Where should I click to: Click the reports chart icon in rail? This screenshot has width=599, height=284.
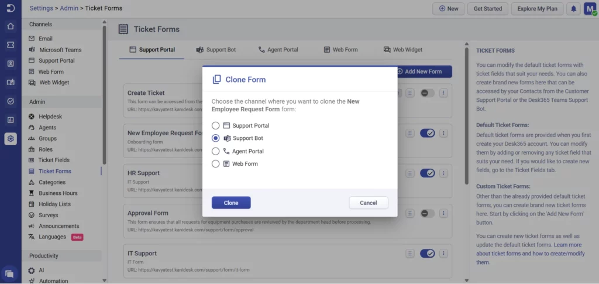pyautogui.click(x=11, y=120)
